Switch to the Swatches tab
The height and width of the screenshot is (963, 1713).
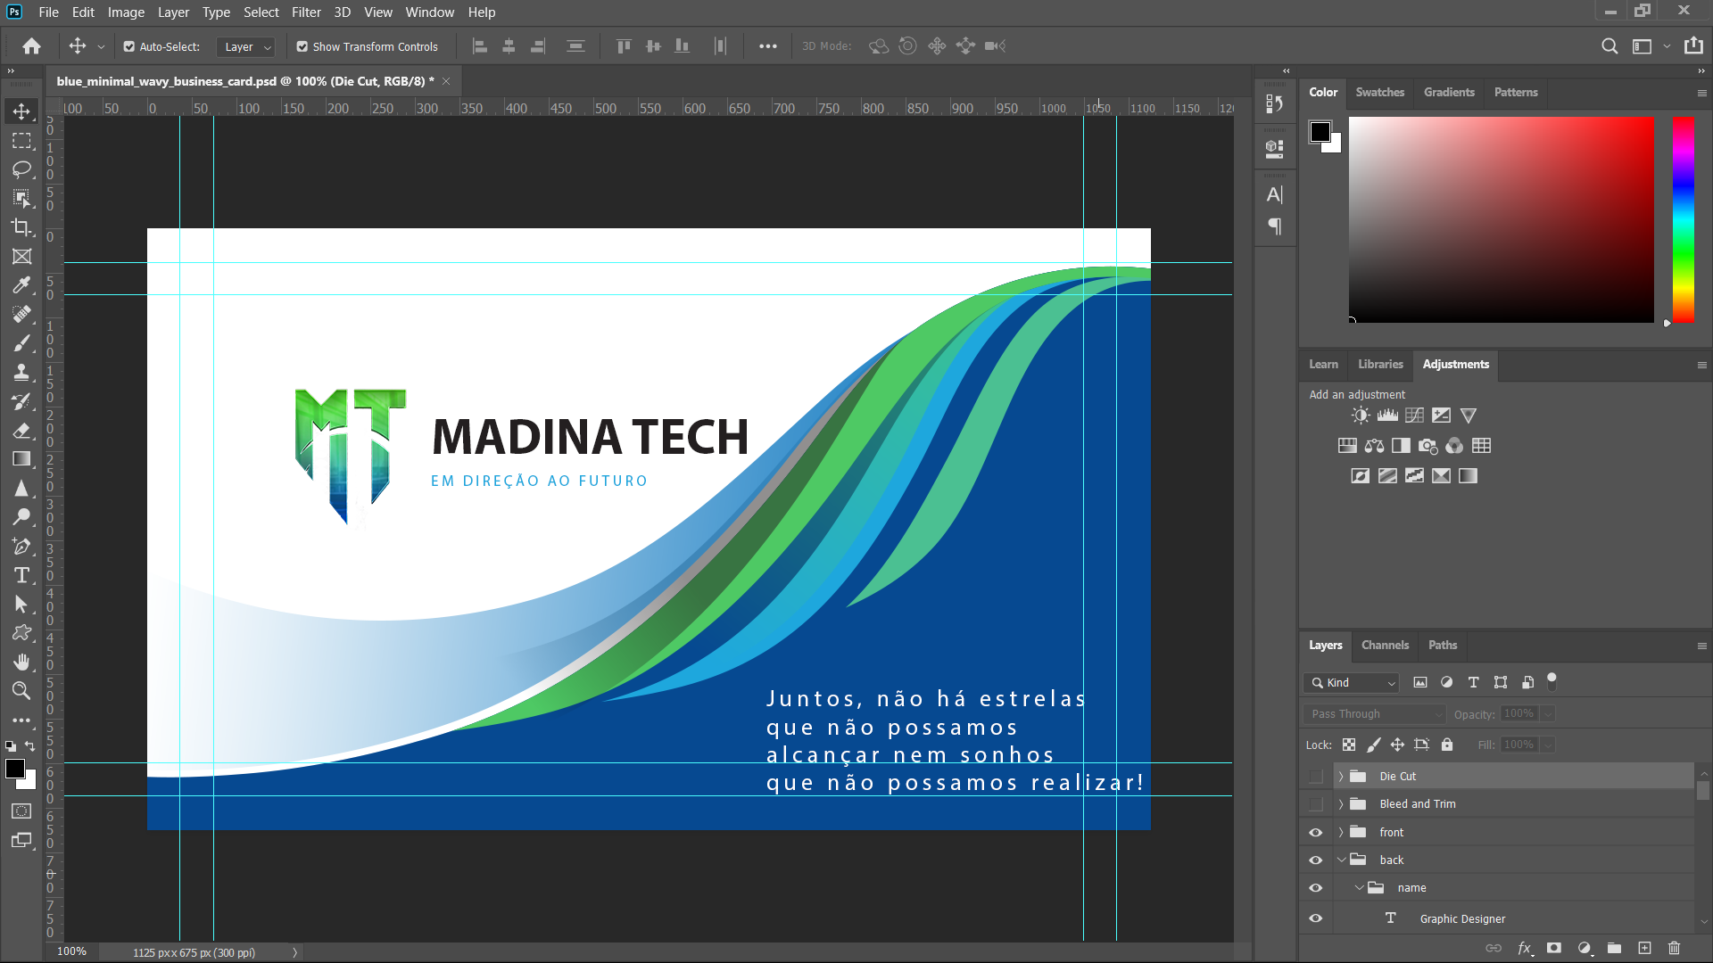click(x=1379, y=92)
